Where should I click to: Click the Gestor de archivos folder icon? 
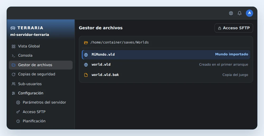pos(13,65)
